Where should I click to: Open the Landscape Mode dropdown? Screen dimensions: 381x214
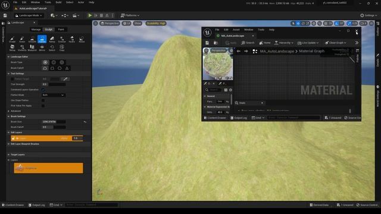(29, 15)
